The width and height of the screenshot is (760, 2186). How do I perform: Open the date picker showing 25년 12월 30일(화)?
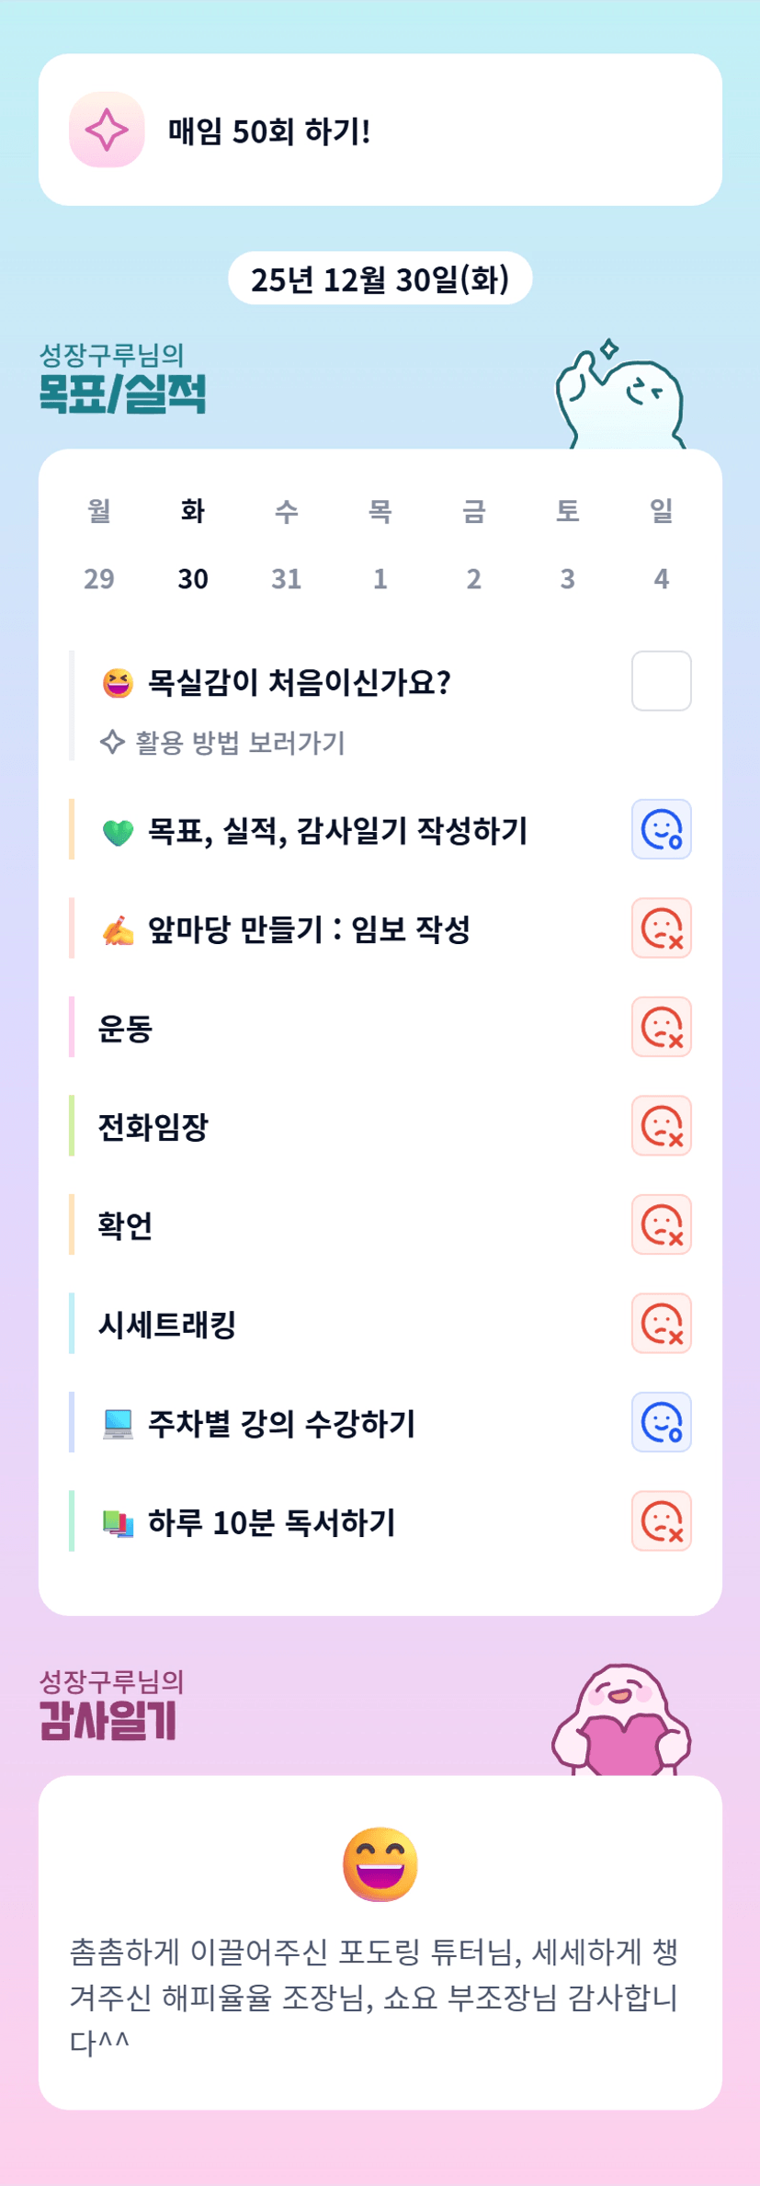380,279
